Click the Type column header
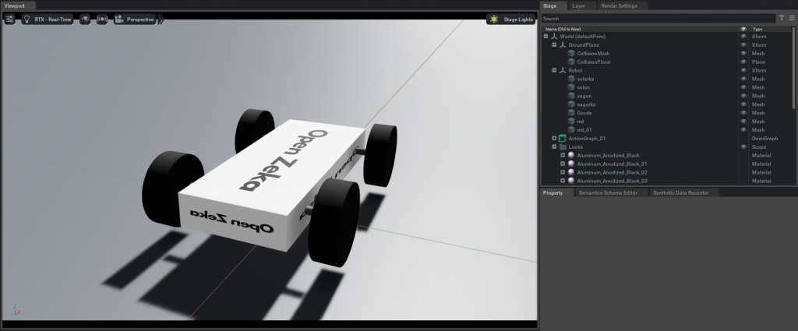798x331 pixels. (x=757, y=29)
